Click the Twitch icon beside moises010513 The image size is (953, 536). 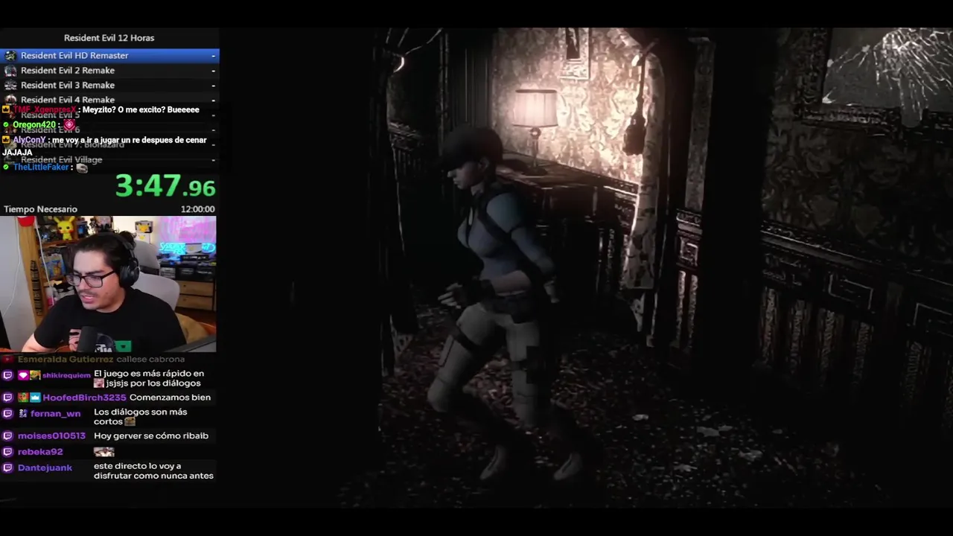(x=8, y=435)
